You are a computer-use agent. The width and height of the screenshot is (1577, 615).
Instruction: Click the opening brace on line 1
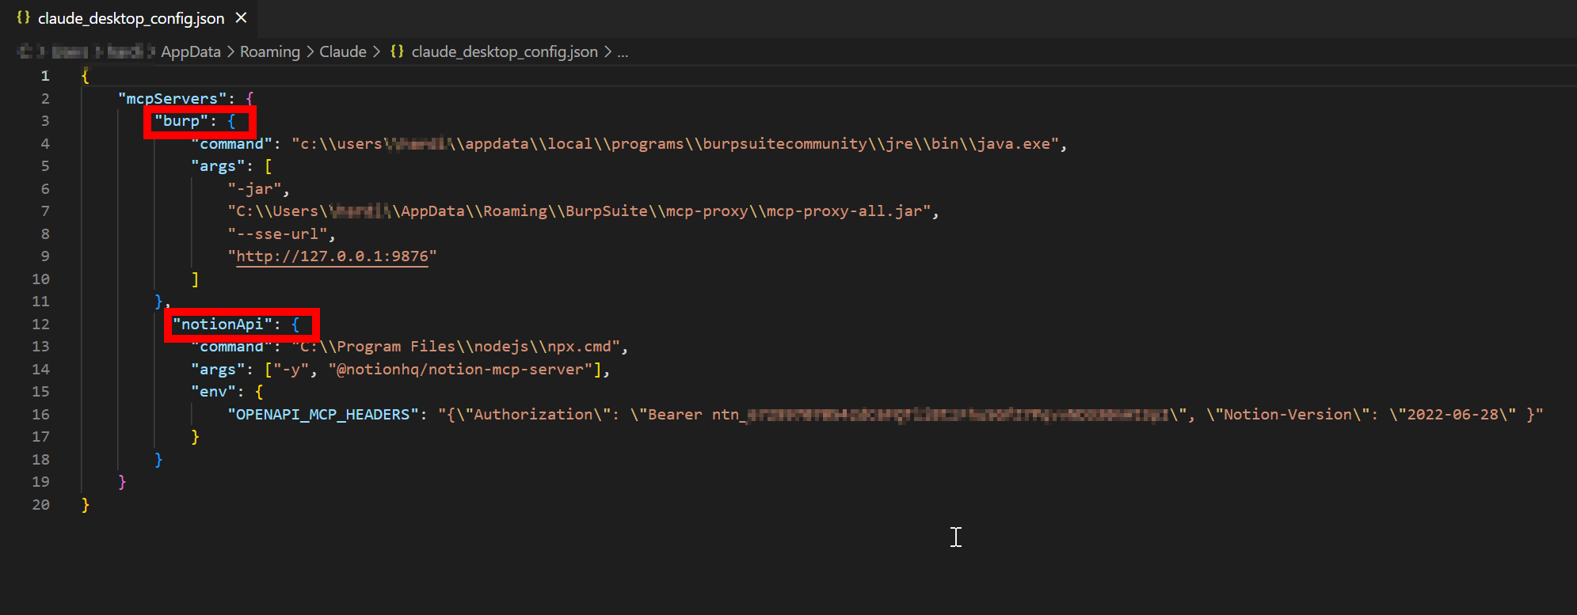86,76
